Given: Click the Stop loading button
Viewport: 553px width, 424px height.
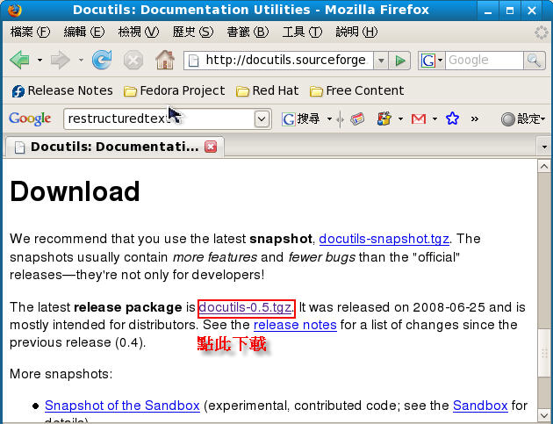Looking at the screenshot, I should tap(133, 60).
